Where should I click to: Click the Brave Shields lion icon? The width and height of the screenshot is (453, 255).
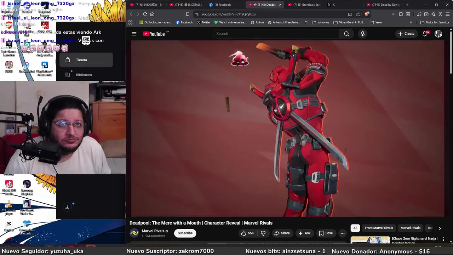[367, 14]
